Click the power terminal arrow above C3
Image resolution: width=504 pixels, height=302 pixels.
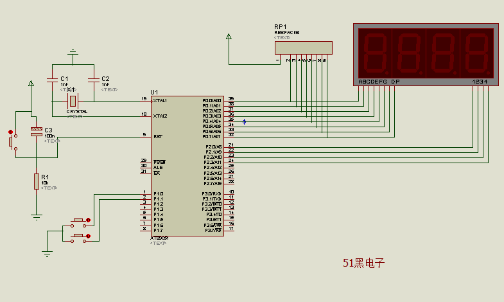[31, 84]
